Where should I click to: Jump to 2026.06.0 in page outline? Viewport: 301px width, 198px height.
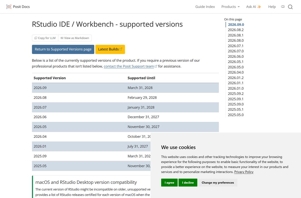pyautogui.click(x=236, y=56)
